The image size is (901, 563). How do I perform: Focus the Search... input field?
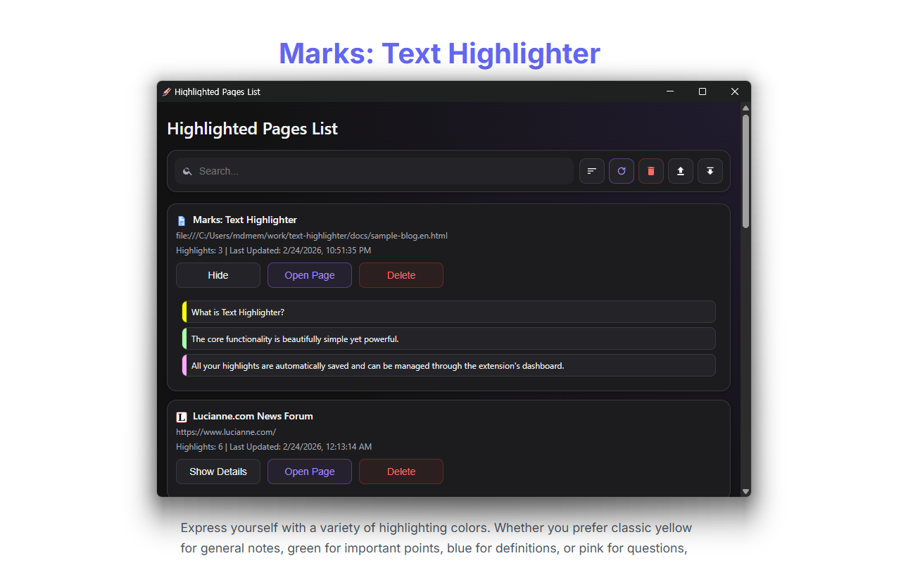pos(374,171)
